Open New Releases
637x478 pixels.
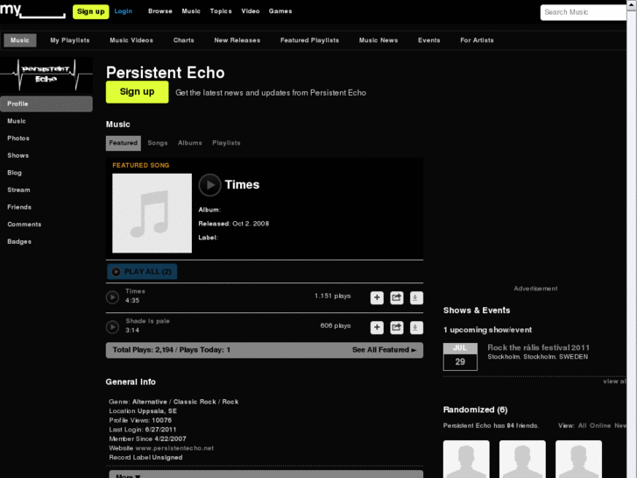237,40
